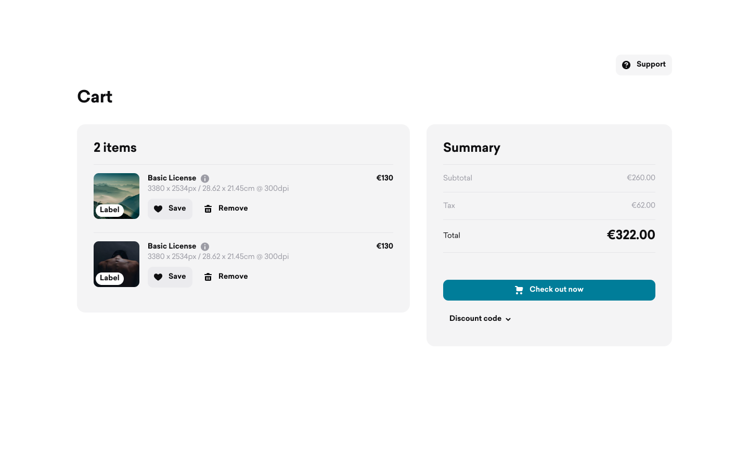
Task: Remove the first Basic License item
Action: [226, 209]
